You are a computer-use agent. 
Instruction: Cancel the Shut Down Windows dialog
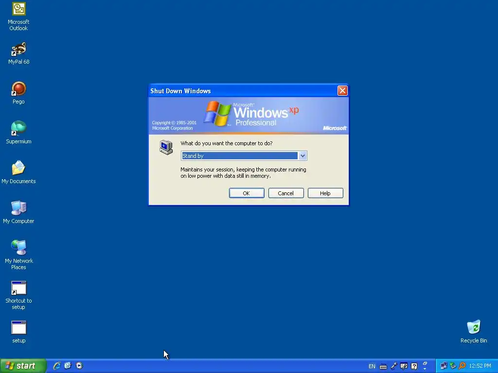point(286,193)
